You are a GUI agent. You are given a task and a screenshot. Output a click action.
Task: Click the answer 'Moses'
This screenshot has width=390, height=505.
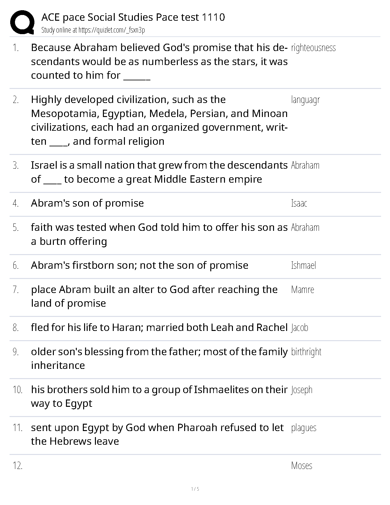tap(301, 466)
